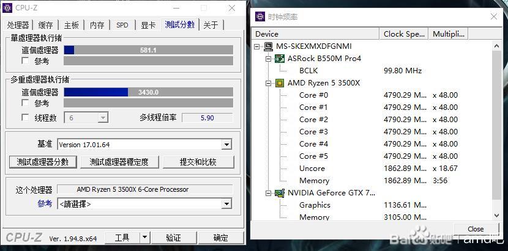Collapse the ASRock B550M Pro4 node
The height and width of the screenshot is (251, 508).
pos(268,59)
